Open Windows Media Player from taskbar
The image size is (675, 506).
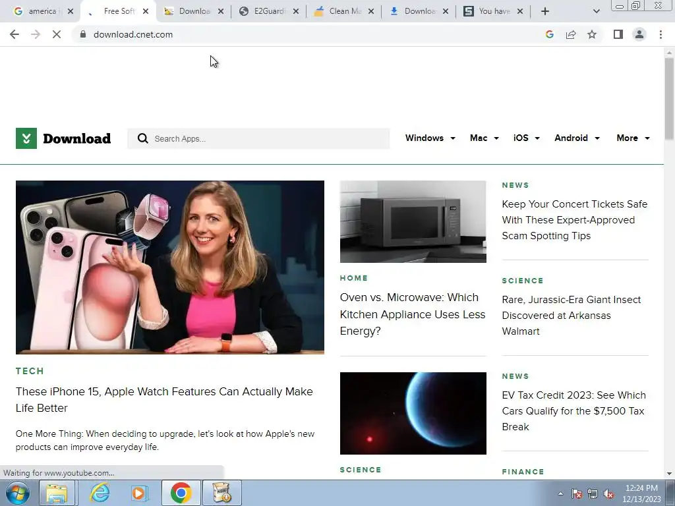click(x=140, y=493)
